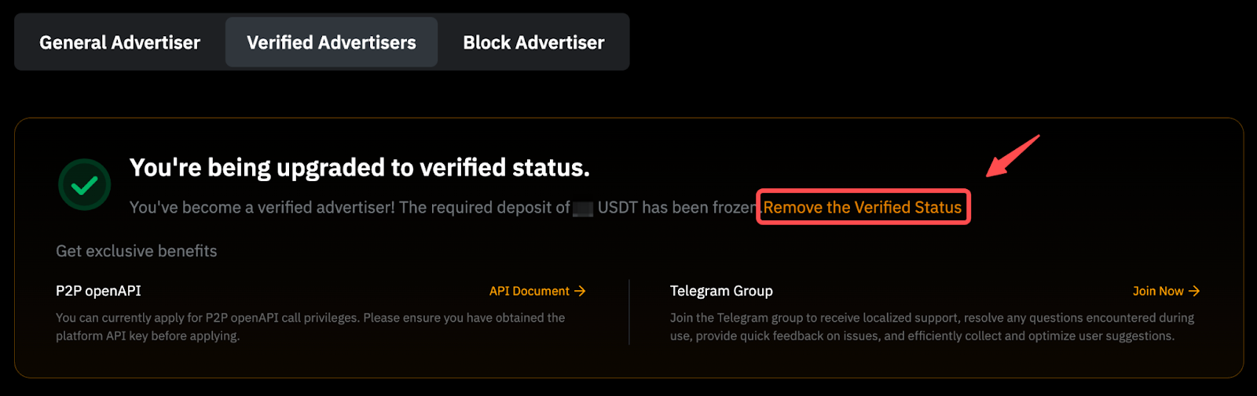Open the API Document link

[x=529, y=291]
